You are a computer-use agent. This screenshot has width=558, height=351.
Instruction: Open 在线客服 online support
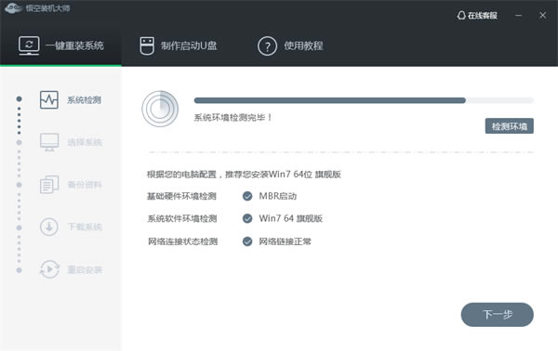[477, 16]
